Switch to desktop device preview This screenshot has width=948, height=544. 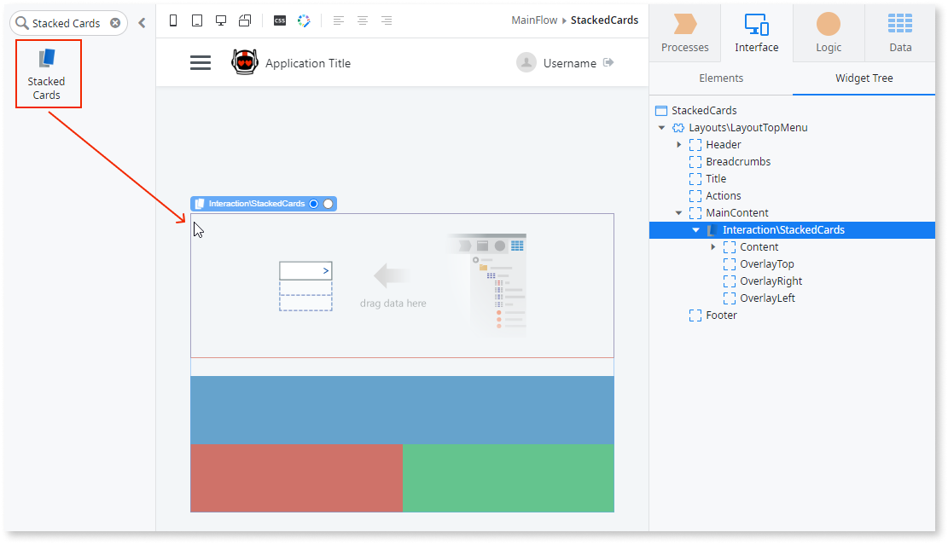click(221, 20)
